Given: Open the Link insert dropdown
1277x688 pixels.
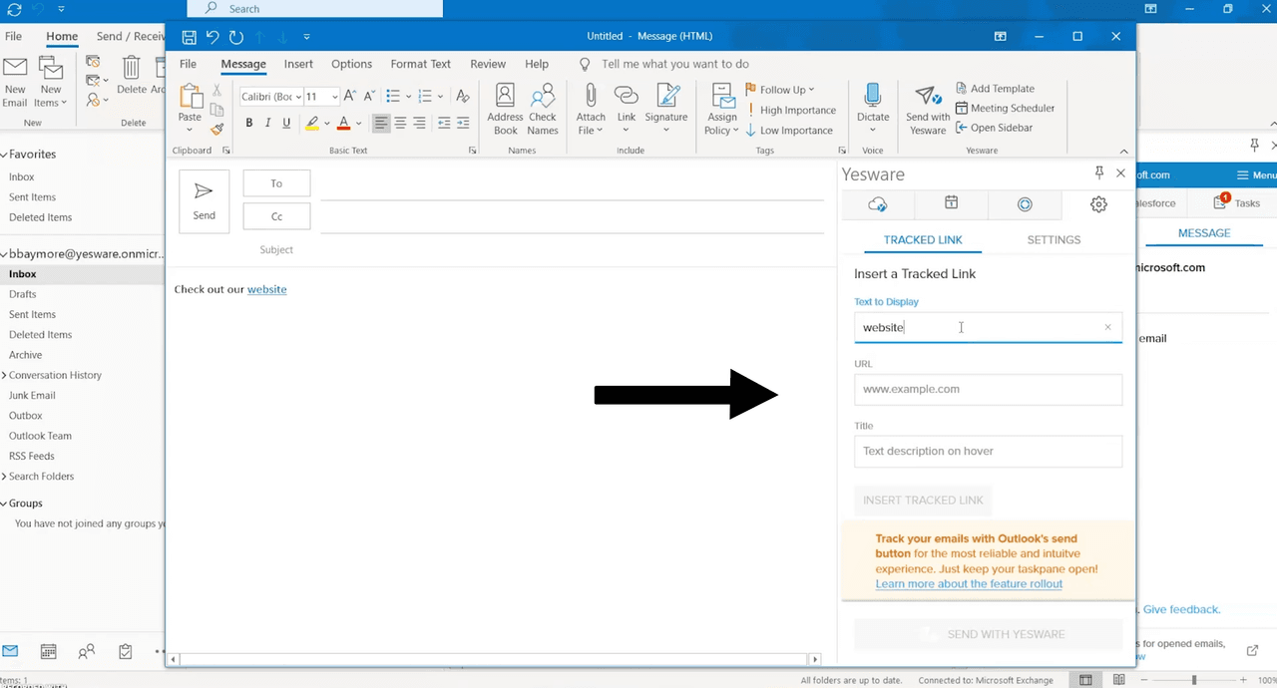Looking at the screenshot, I should 626,109.
